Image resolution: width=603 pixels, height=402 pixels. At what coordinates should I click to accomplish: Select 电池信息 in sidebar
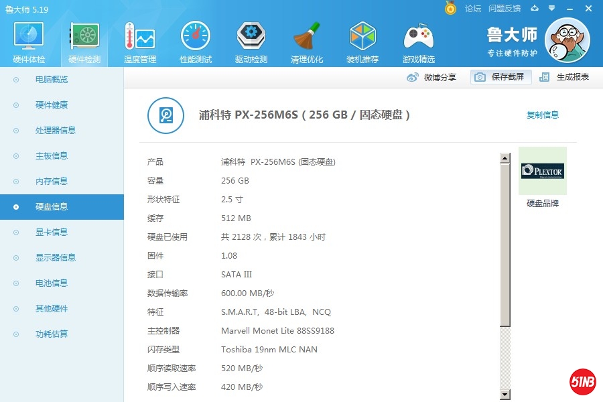[x=52, y=283]
